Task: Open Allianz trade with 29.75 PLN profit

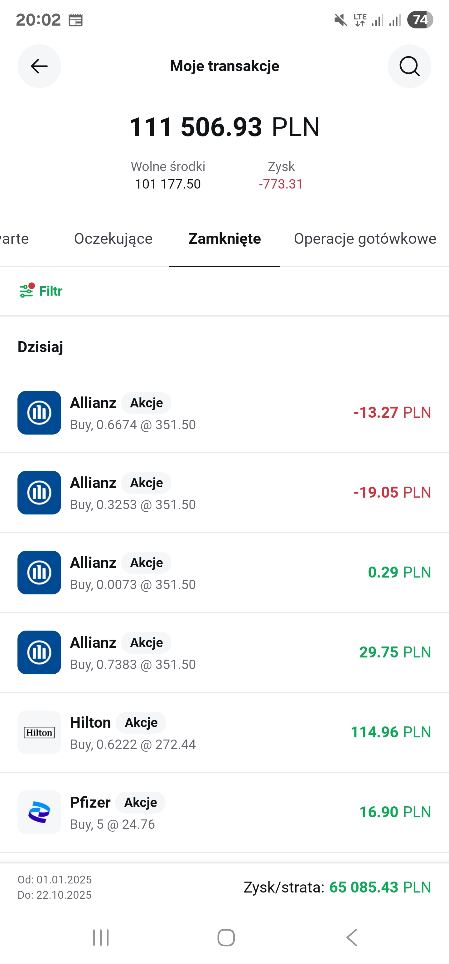Action: click(x=224, y=653)
